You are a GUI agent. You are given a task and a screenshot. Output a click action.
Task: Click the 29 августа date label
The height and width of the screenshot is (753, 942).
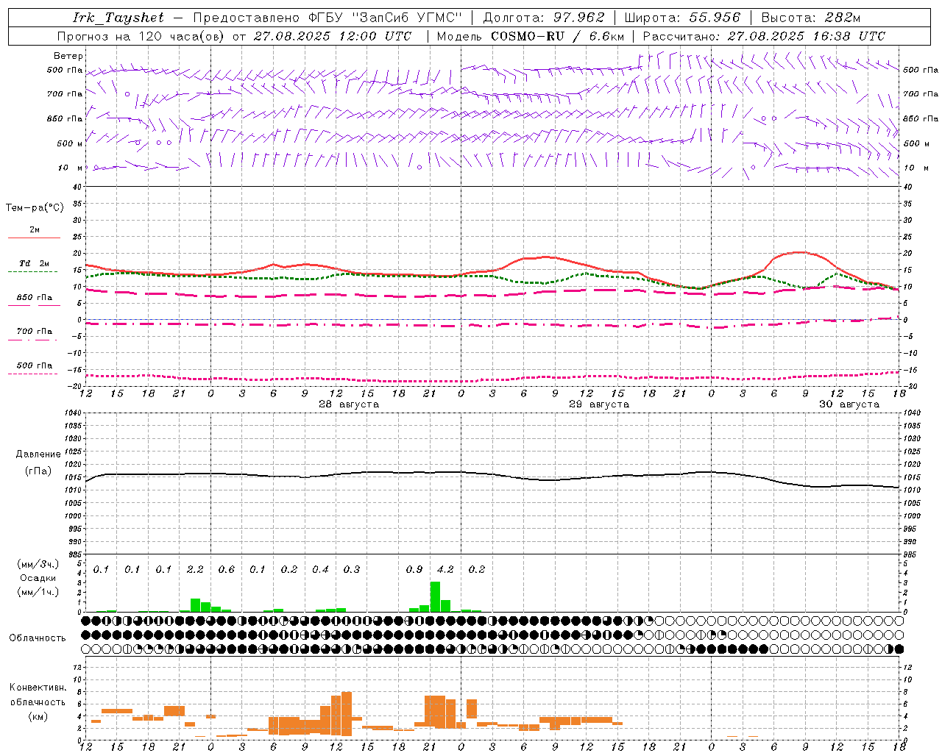pyautogui.click(x=599, y=404)
